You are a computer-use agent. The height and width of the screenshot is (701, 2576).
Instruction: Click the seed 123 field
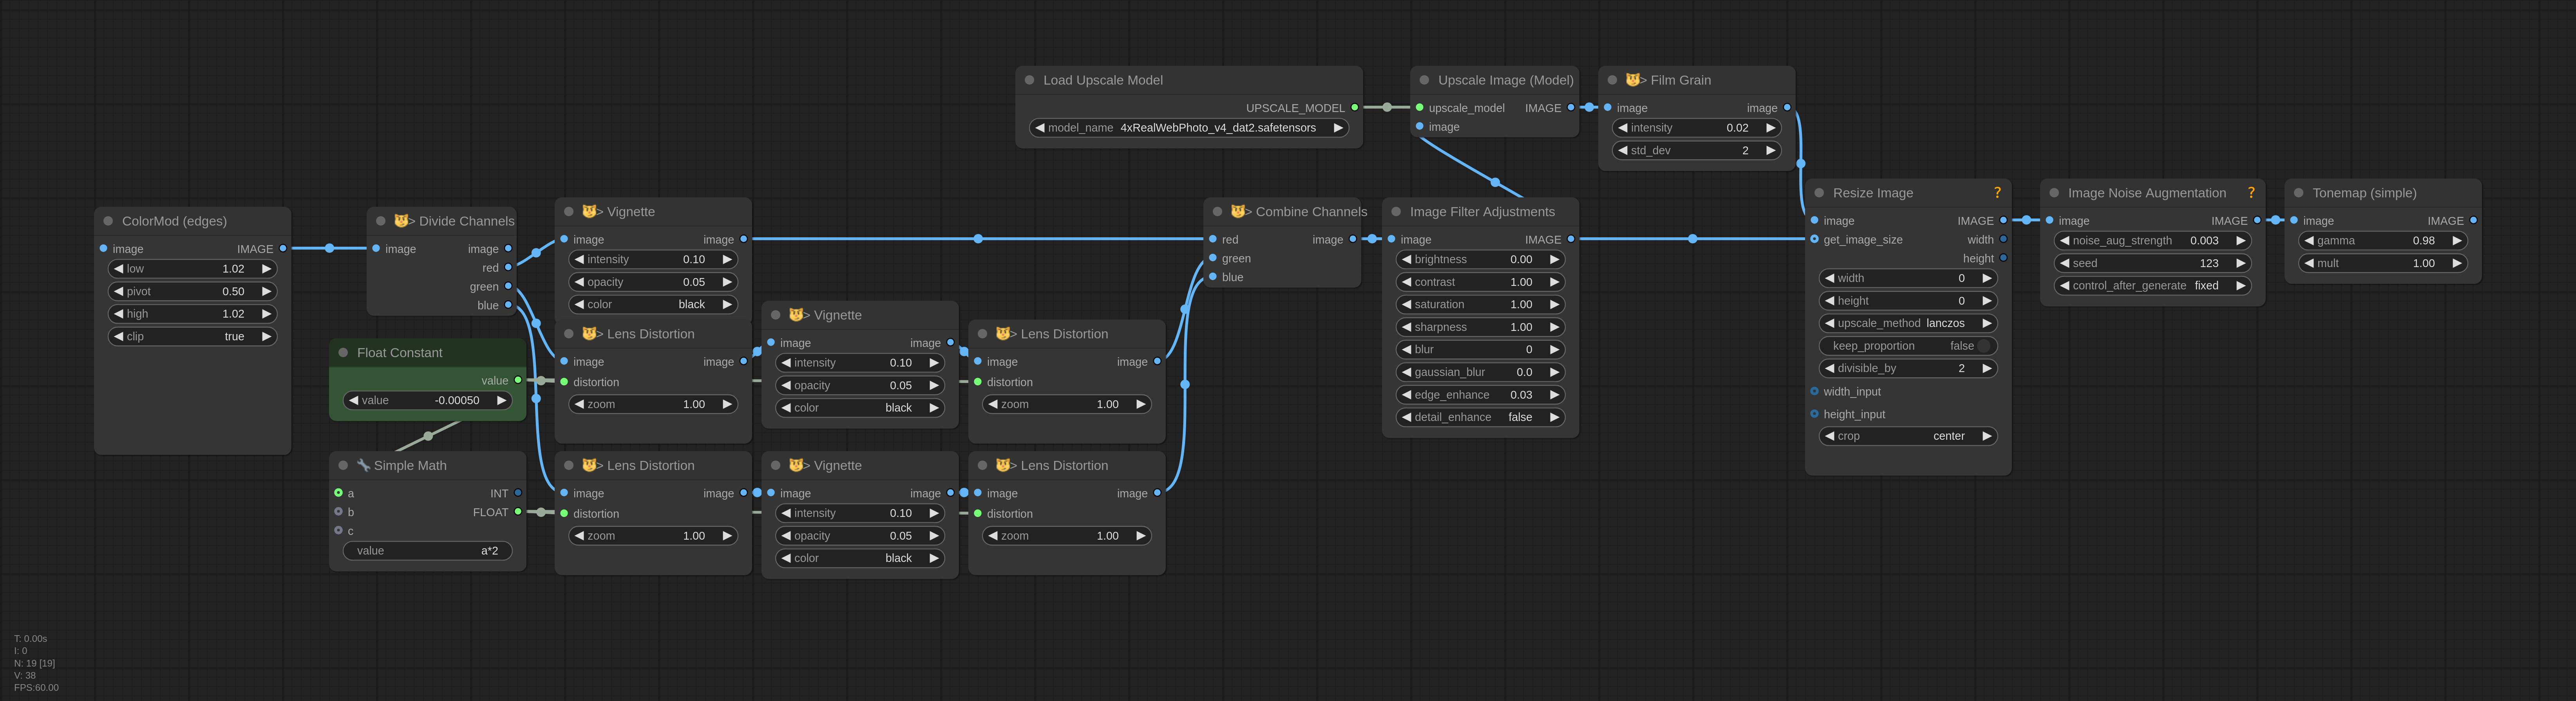pyautogui.click(x=2152, y=264)
